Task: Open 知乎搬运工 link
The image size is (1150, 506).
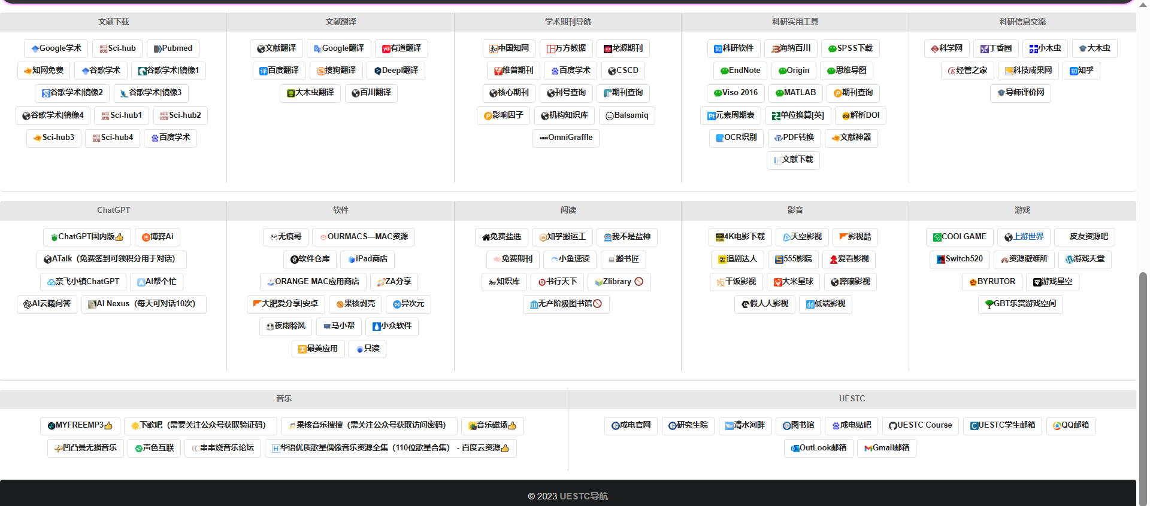Action: click(562, 237)
